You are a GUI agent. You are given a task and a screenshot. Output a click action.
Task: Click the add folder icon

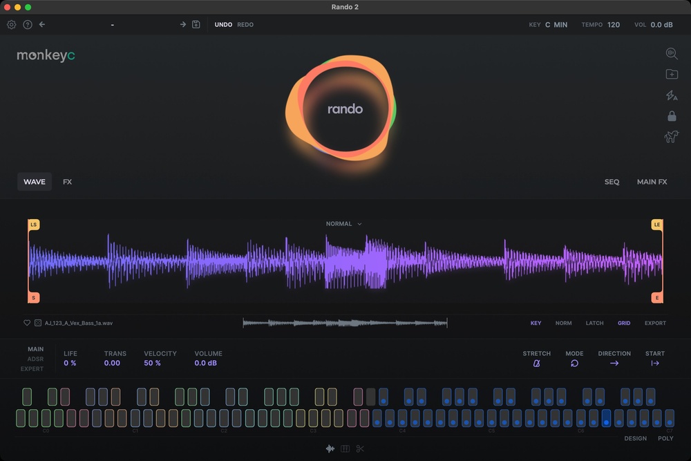click(672, 74)
